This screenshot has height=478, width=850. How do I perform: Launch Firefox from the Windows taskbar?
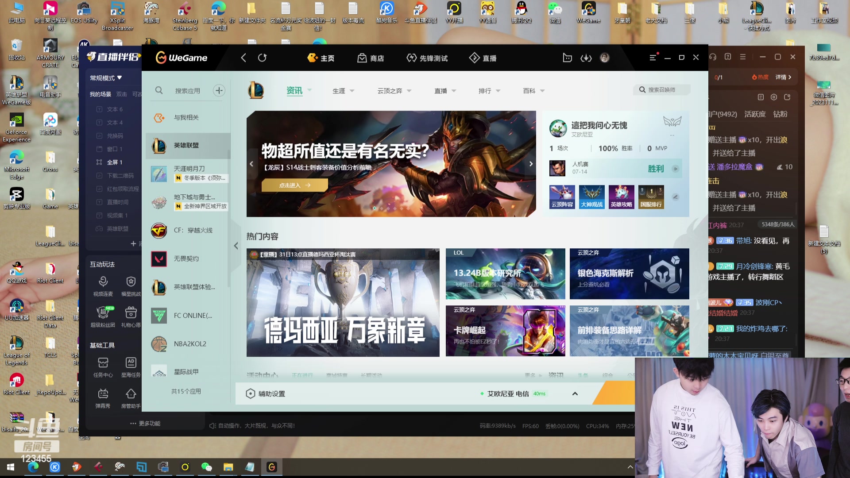coord(76,467)
